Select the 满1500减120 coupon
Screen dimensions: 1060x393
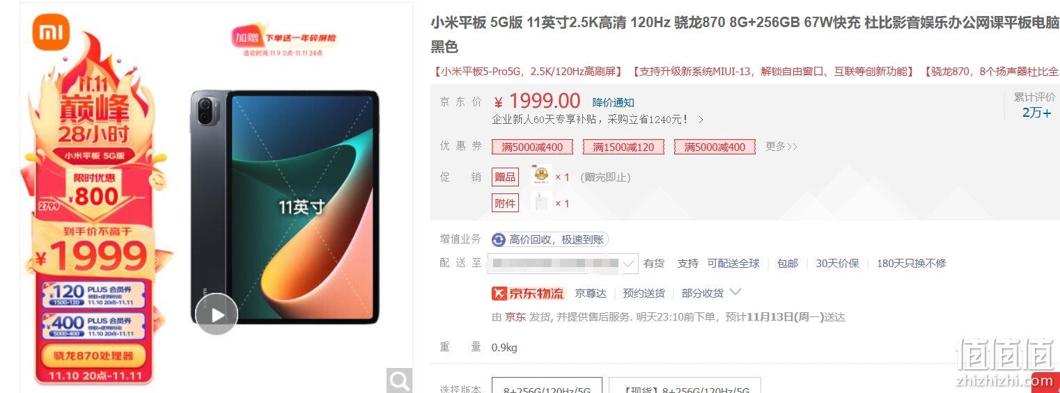click(623, 147)
